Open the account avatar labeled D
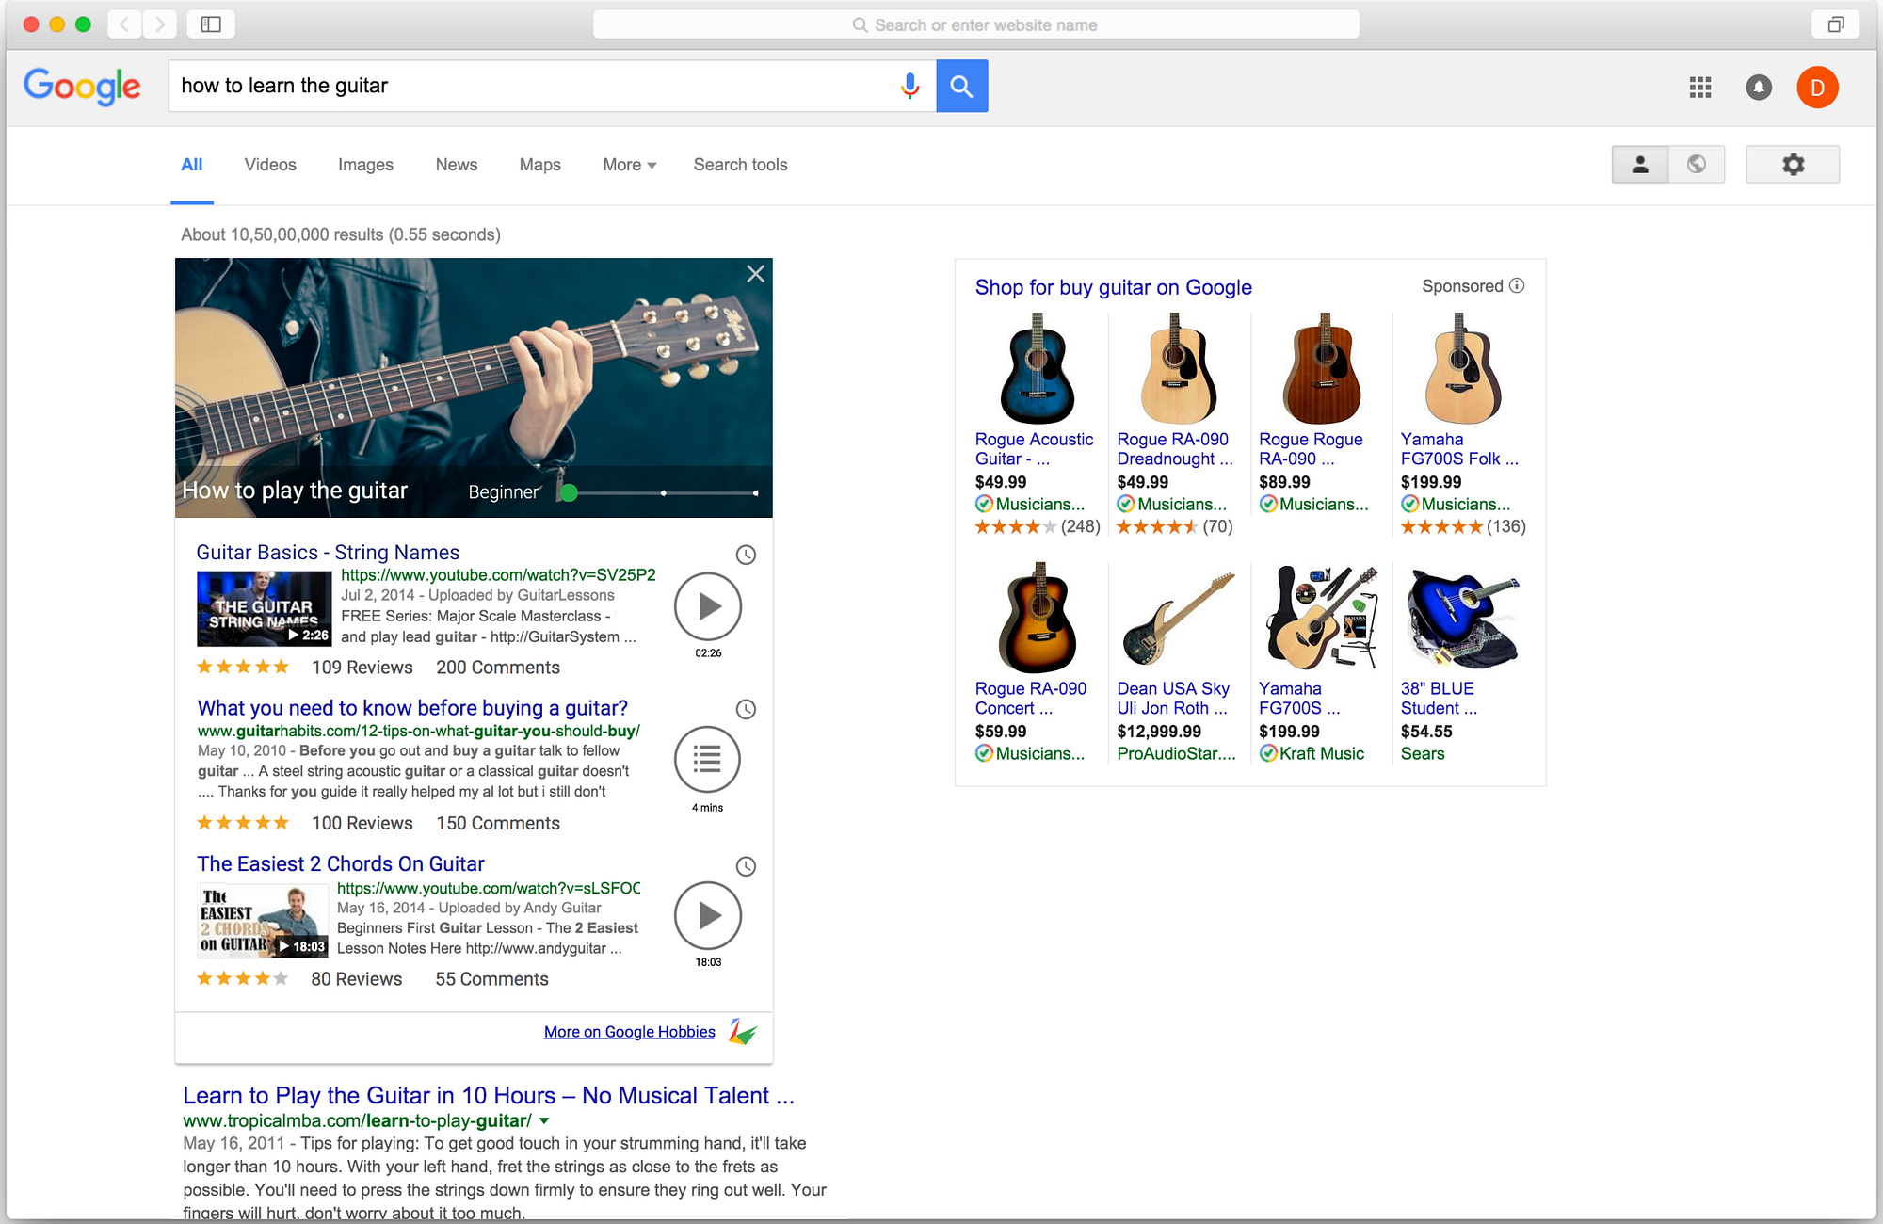The image size is (1883, 1224). (x=1817, y=88)
